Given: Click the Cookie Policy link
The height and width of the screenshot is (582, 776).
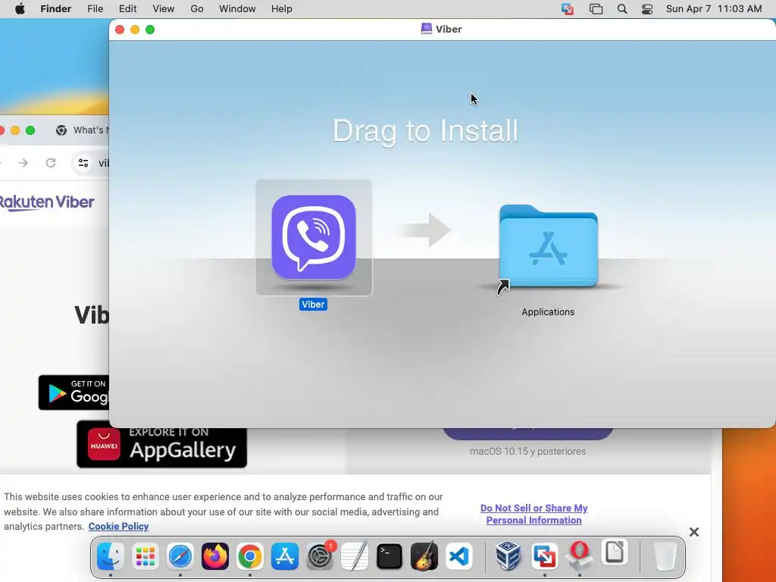Looking at the screenshot, I should (x=118, y=527).
